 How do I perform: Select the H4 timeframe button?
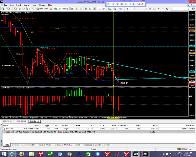(130, 4)
